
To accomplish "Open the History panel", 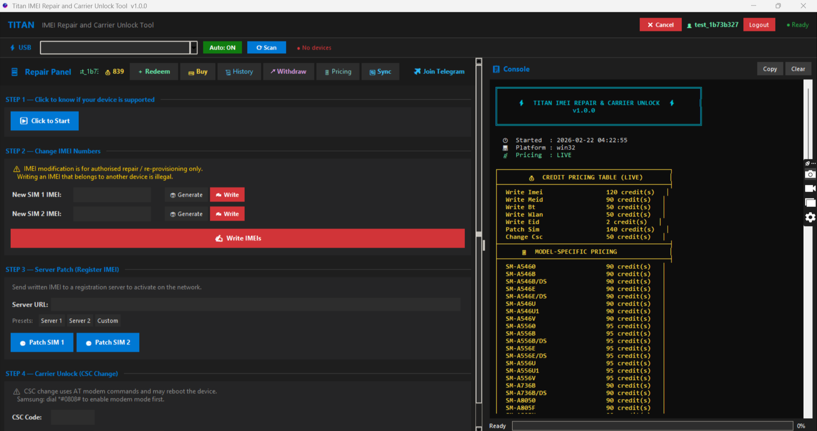I will (239, 72).
